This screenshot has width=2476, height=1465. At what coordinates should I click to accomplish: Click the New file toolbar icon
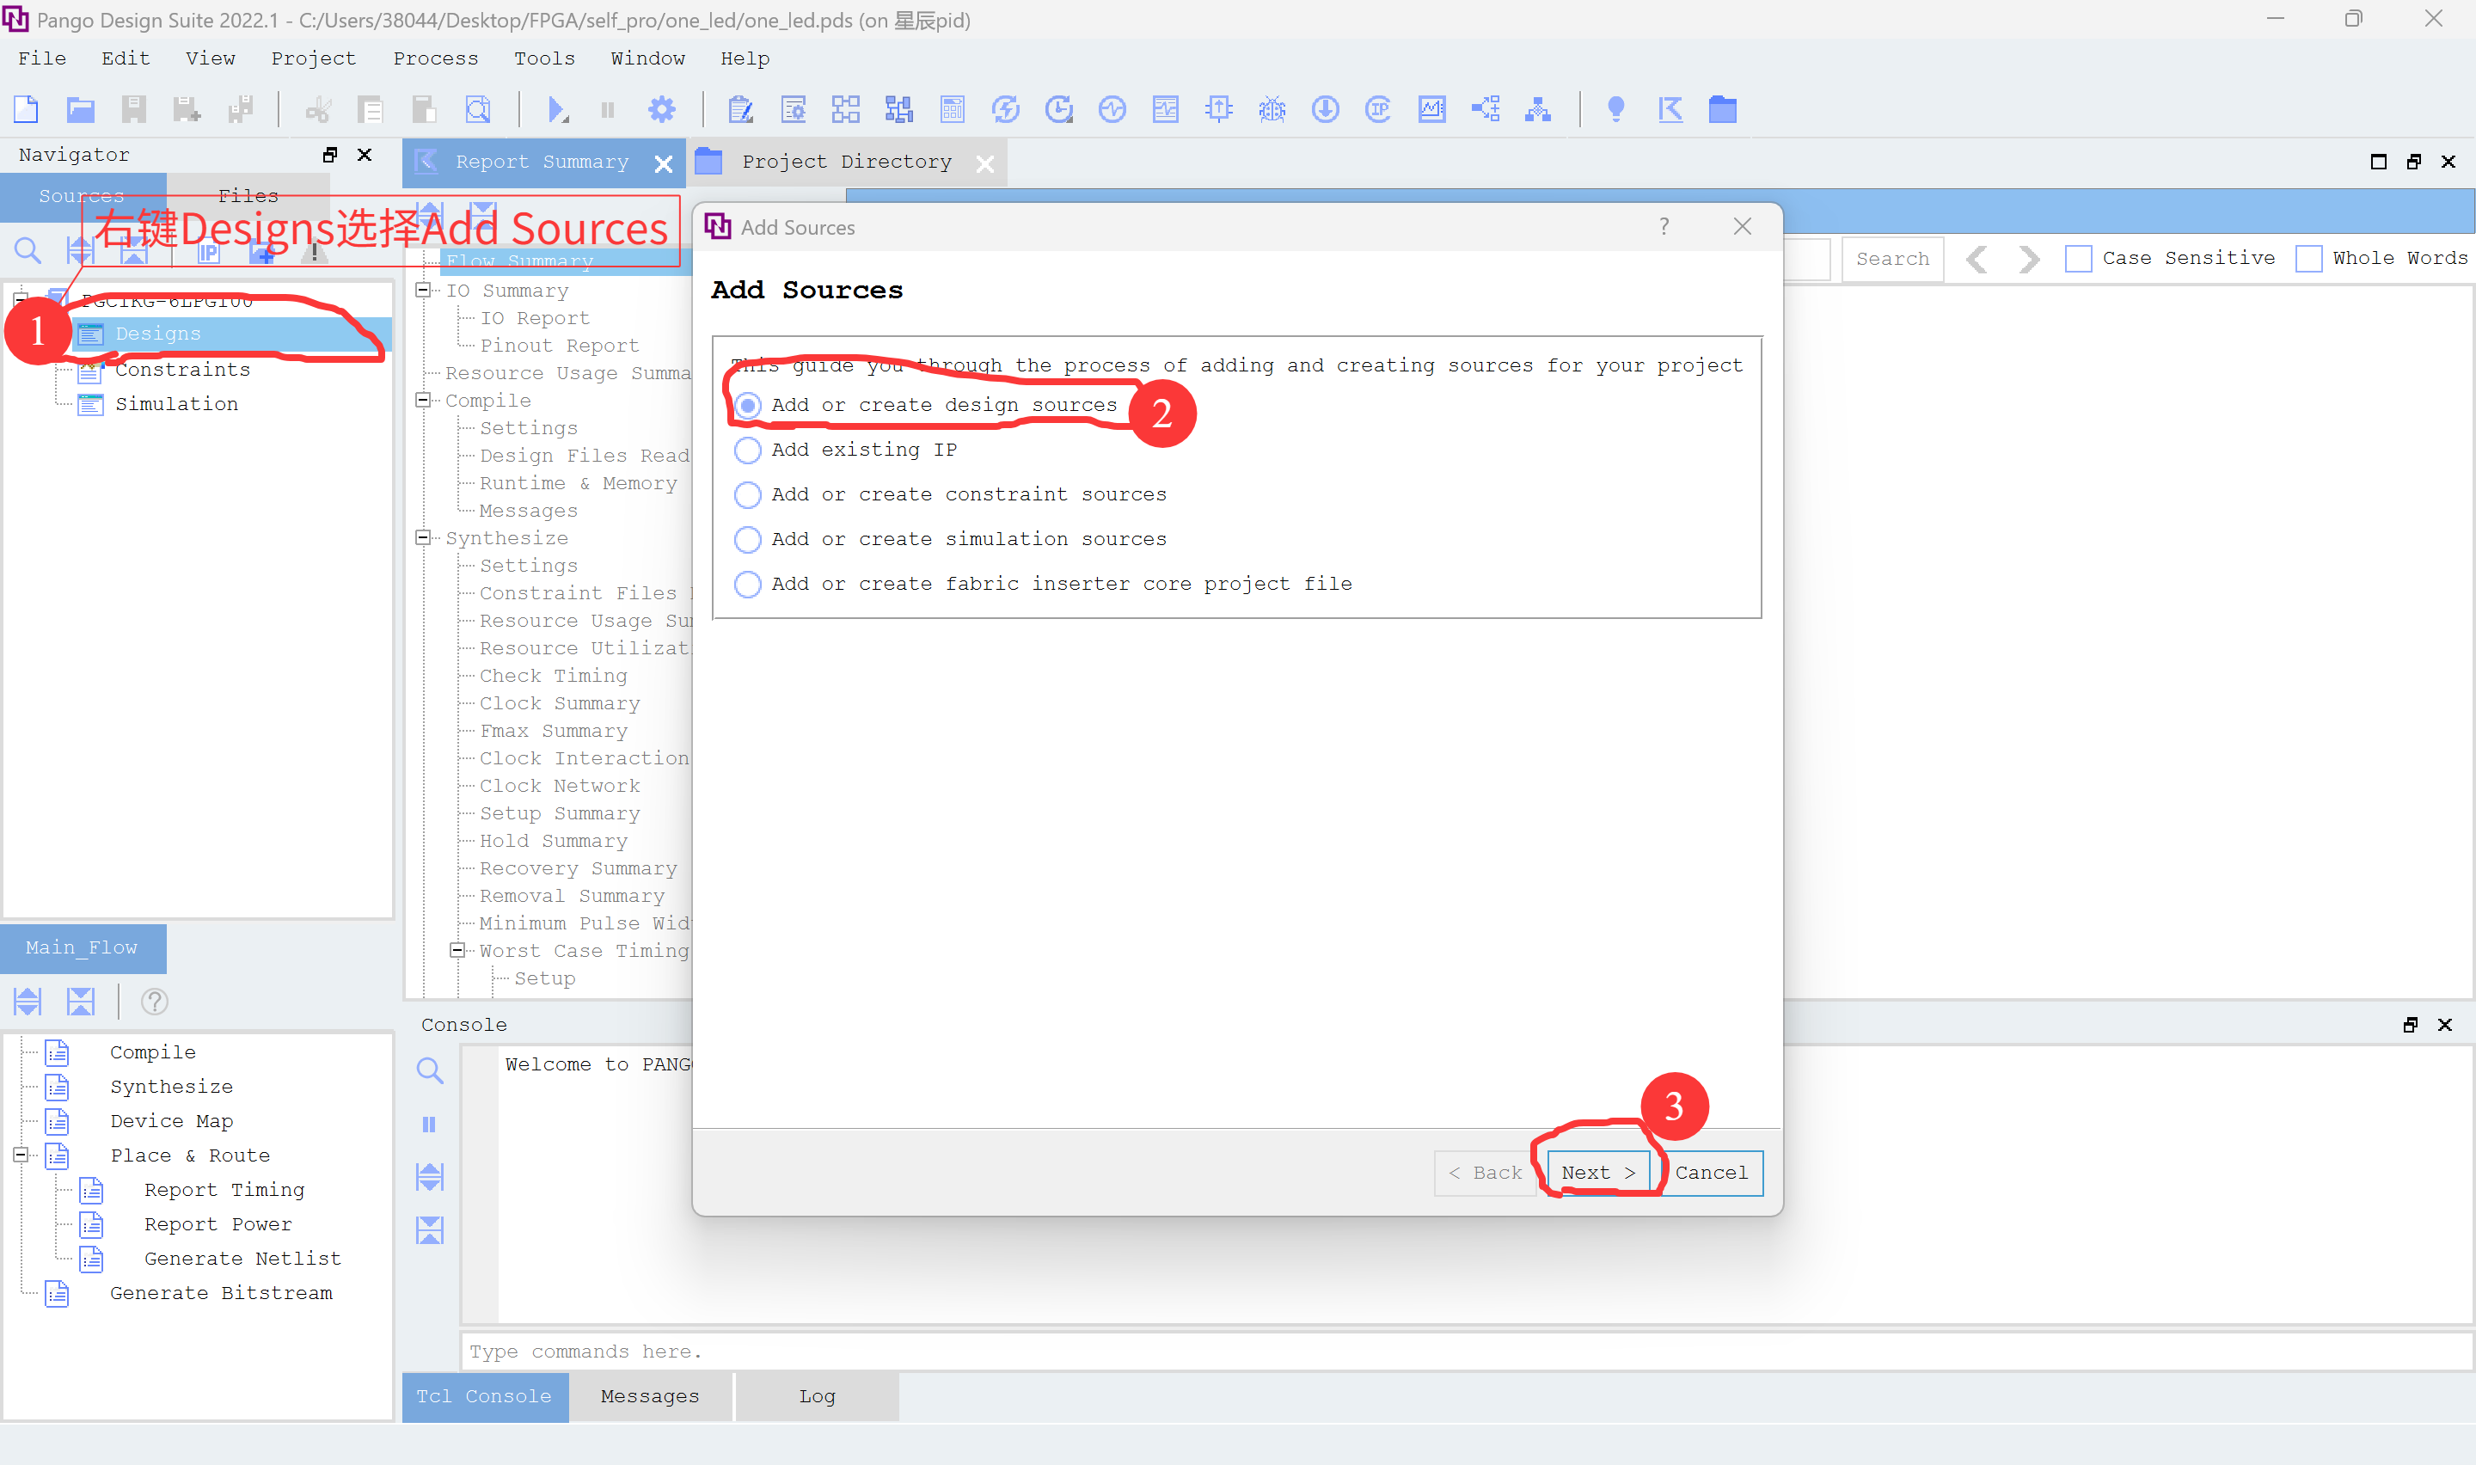27,109
